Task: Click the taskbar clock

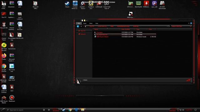Action: [x=189, y=110]
